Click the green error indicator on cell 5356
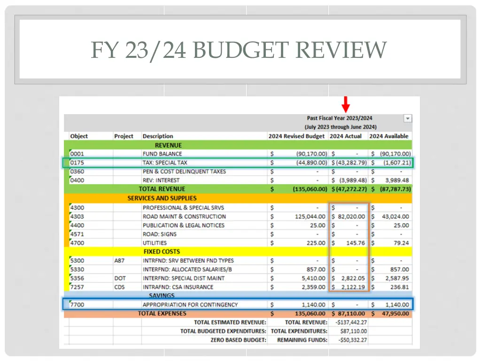The width and height of the screenshot is (481, 361). [x=70, y=275]
